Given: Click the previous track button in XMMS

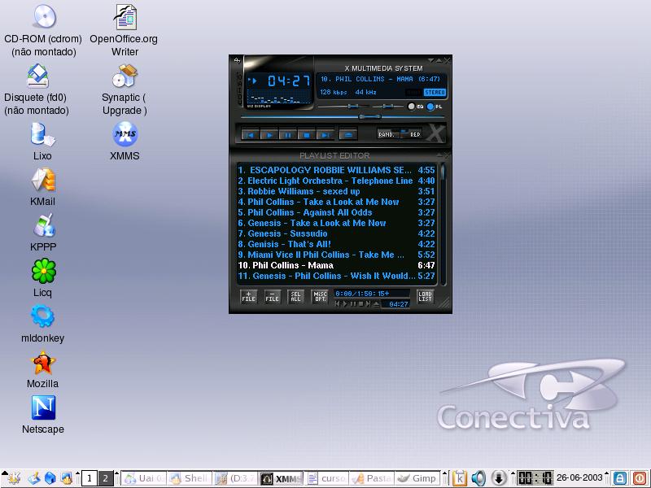Looking at the screenshot, I should point(251,134).
